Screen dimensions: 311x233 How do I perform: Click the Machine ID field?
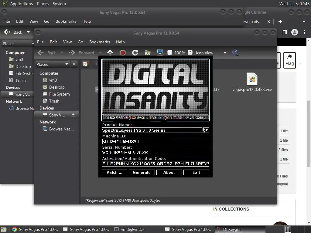pos(155,141)
